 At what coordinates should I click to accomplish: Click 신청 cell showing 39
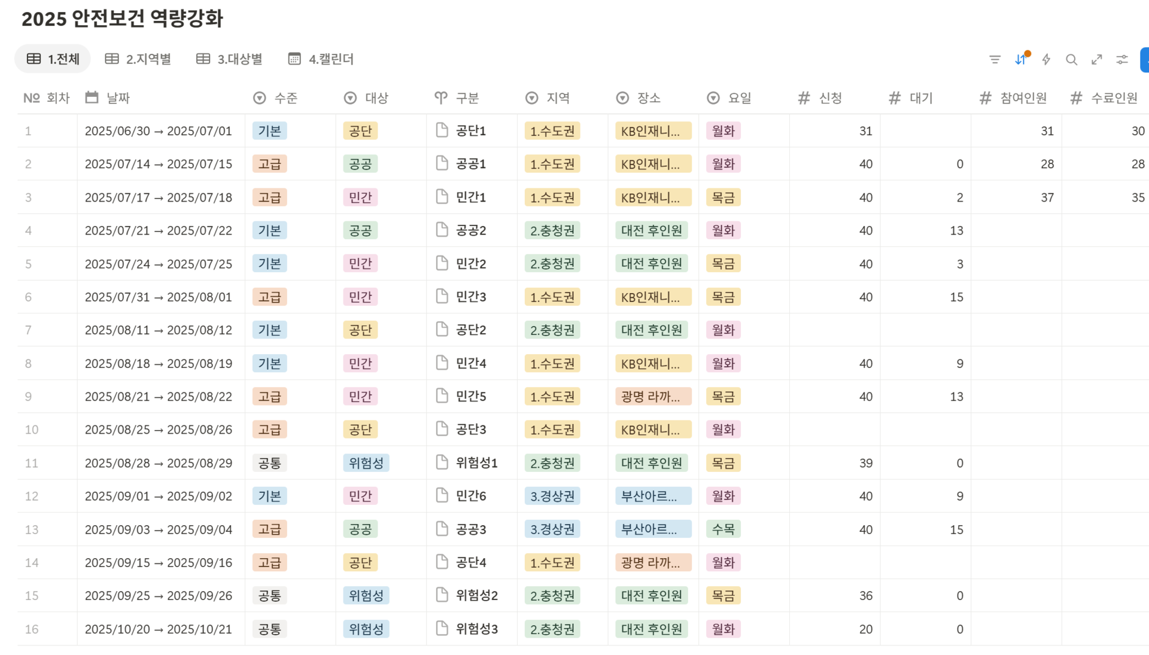(x=865, y=463)
